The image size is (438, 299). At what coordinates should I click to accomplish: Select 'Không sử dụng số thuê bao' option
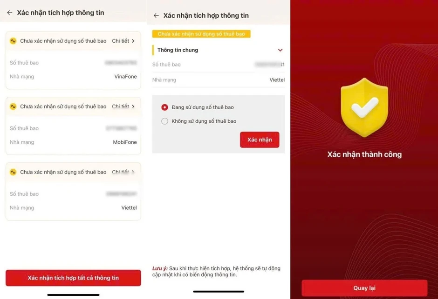coord(199,121)
